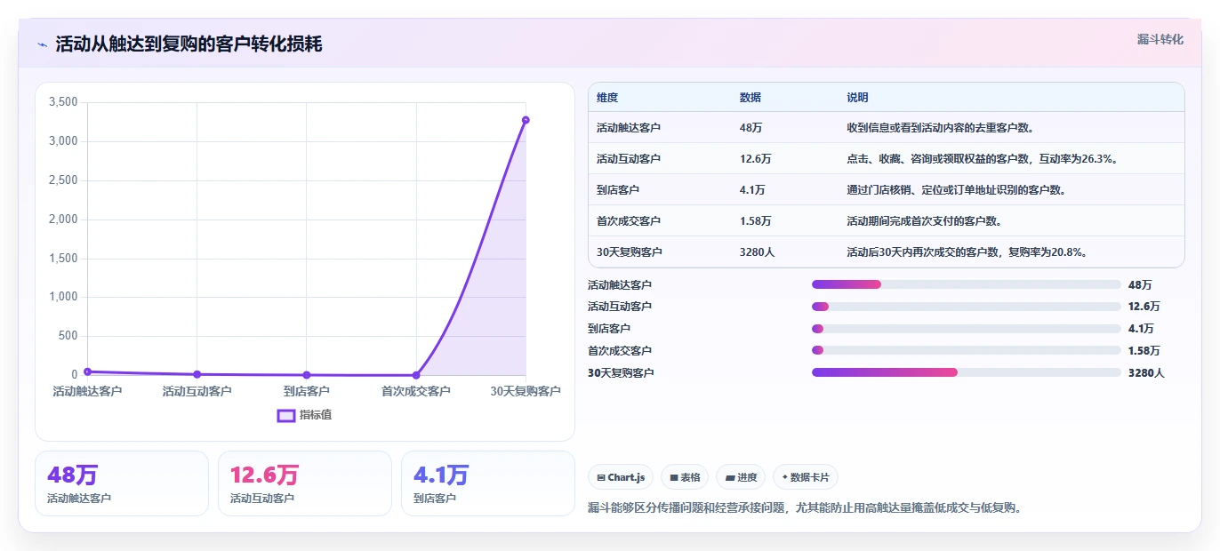Viewport: 1220px width, 551px height.
Task: Click the 说明 table column header
Action: [x=858, y=98]
